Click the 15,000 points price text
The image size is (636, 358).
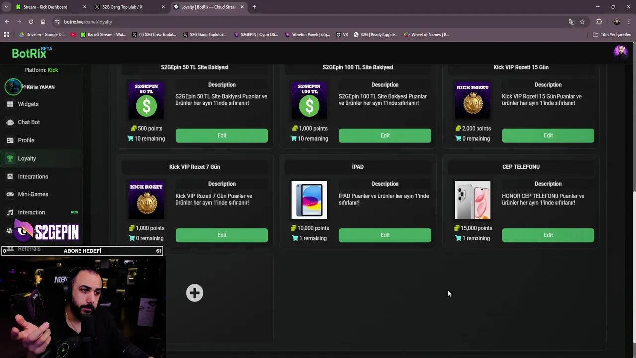coord(476,228)
